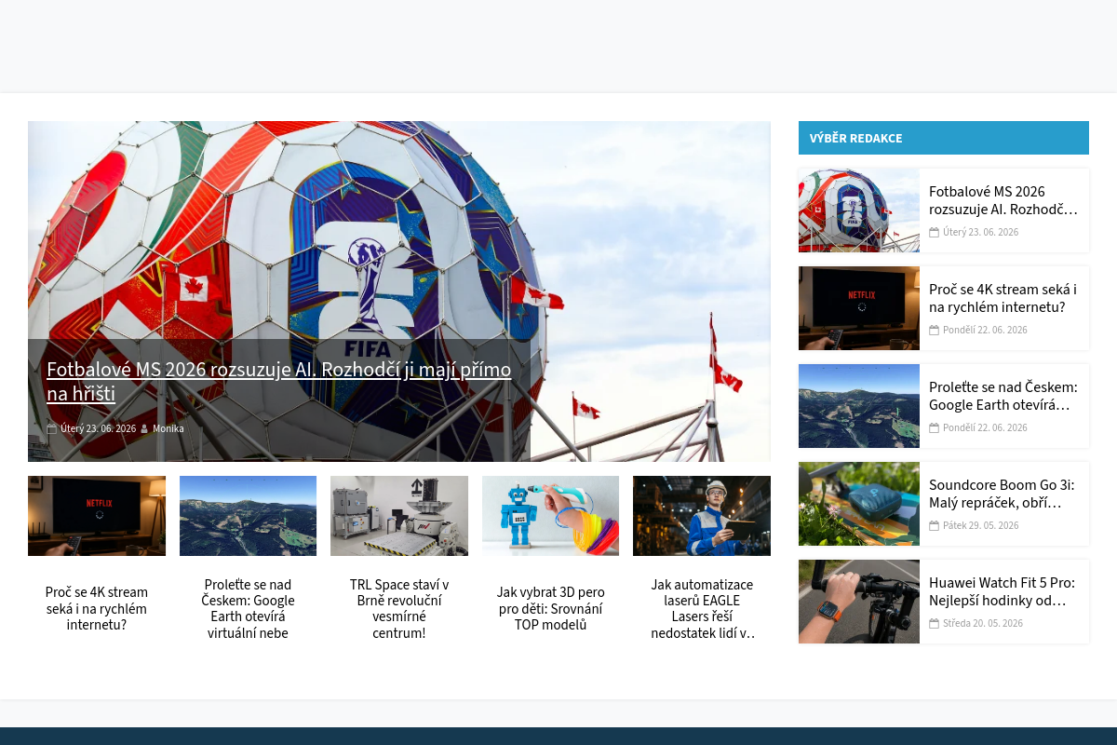Screen dimensions: 1117x745
Task: Open sidebar title 'Proleťte se nad Českem: Google Earth'
Action: (x=1003, y=397)
